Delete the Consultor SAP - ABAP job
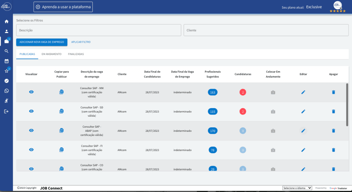 (333, 131)
